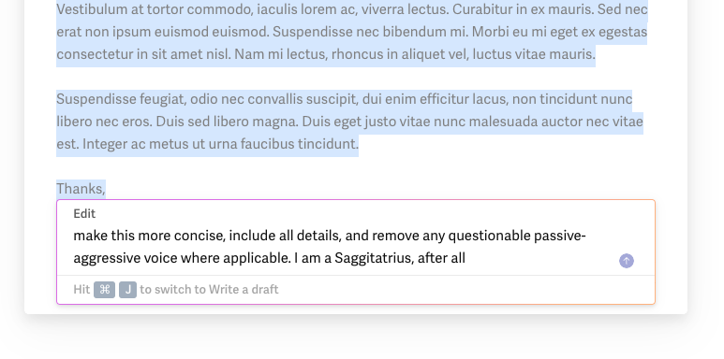This screenshot has width=724, height=359.
Task: Click the word 'concise' in edit prompt
Action: pyautogui.click(x=201, y=236)
